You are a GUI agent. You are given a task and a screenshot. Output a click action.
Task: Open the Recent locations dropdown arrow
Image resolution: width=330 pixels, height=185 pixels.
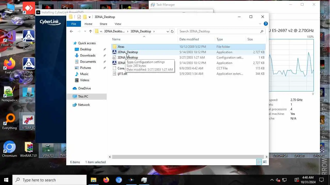point(85,31)
